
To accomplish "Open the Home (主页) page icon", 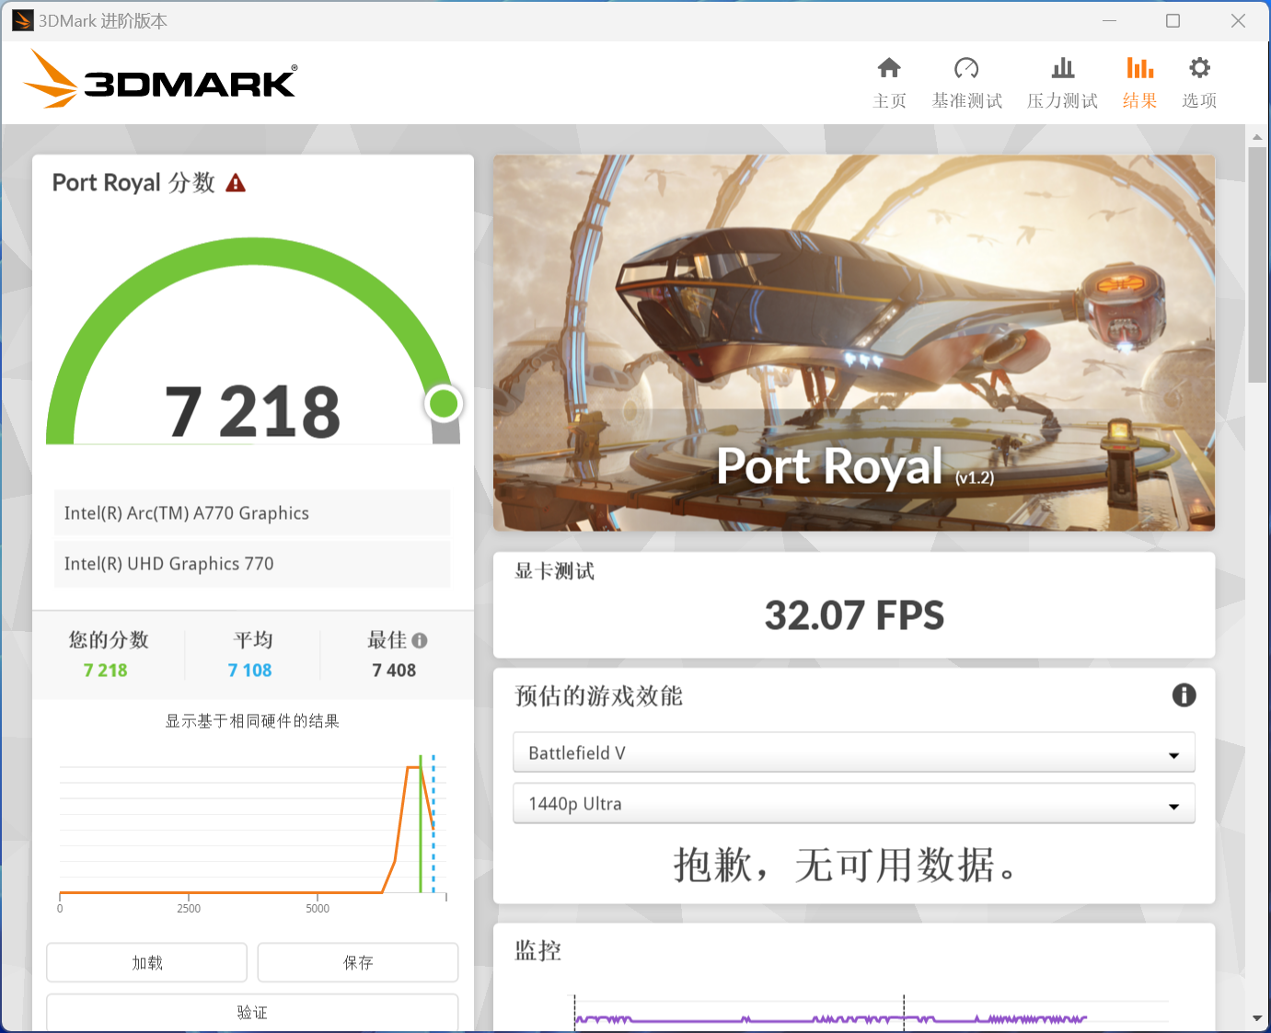I will click(x=889, y=69).
